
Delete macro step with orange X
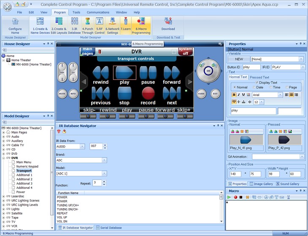tap(248, 197)
